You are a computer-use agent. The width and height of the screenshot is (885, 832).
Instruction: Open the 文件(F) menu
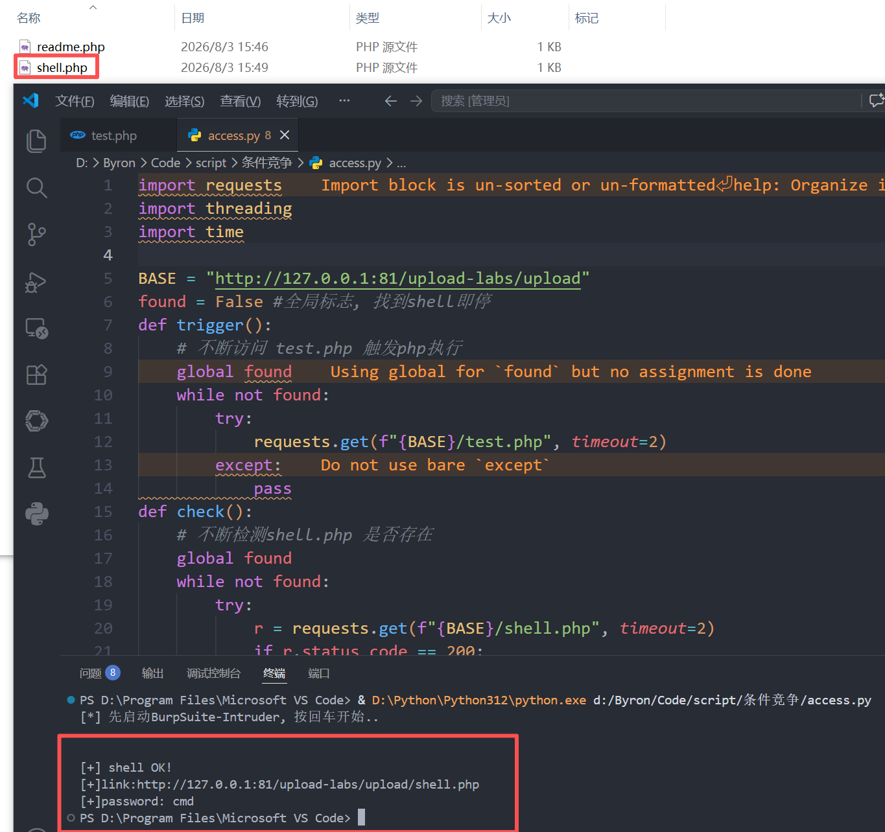click(75, 101)
